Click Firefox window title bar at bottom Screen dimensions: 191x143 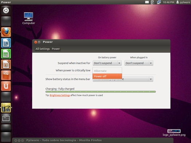click(x=93, y=140)
